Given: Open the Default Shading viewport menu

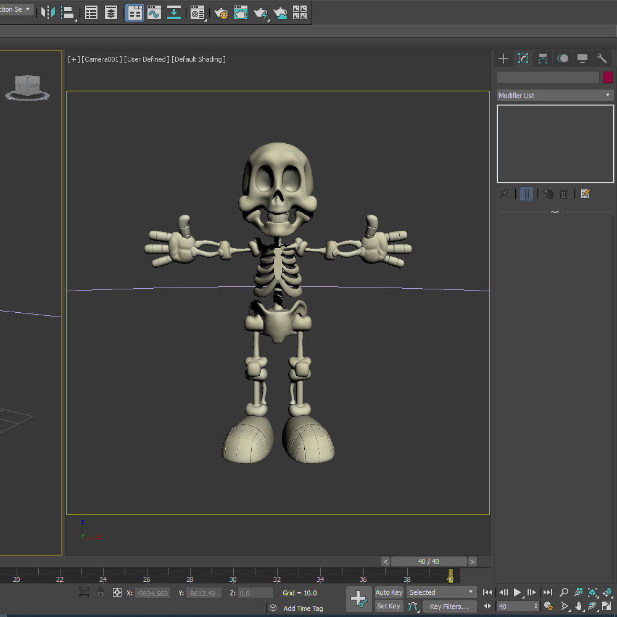Looking at the screenshot, I should click(x=199, y=59).
